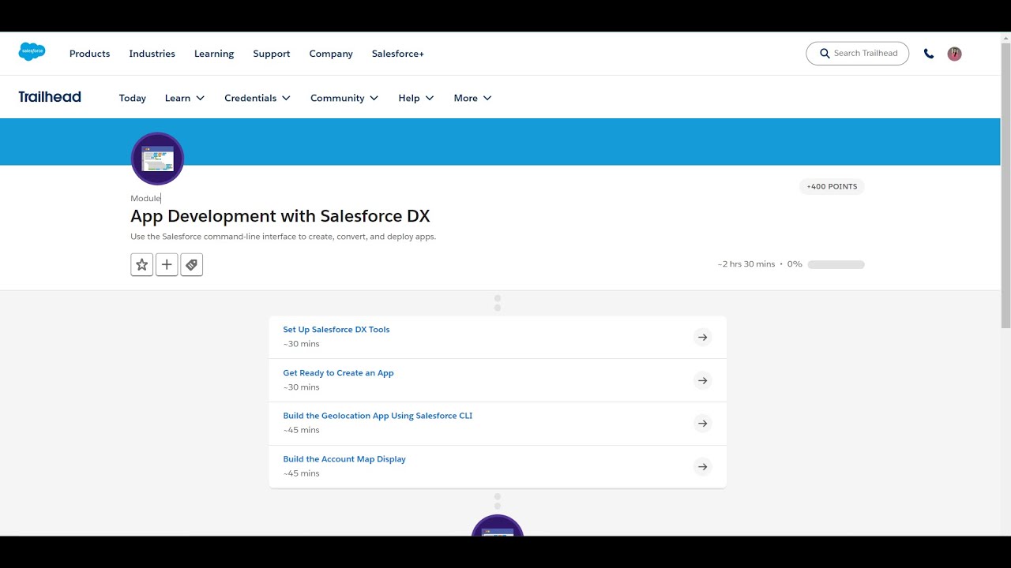Click the search magnifier icon
The image size is (1011, 568).
pyautogui.click(x=825, y=54)
